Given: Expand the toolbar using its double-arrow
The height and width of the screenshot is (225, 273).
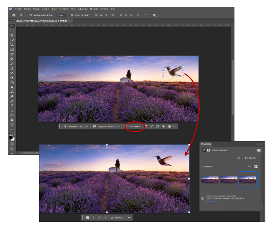Looking at the screenshot, I should click(x=11, y=19).
